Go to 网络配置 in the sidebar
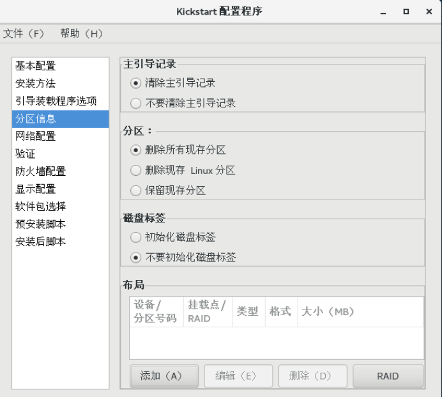This screenshot has width=442, height=397. coord(60,136)
